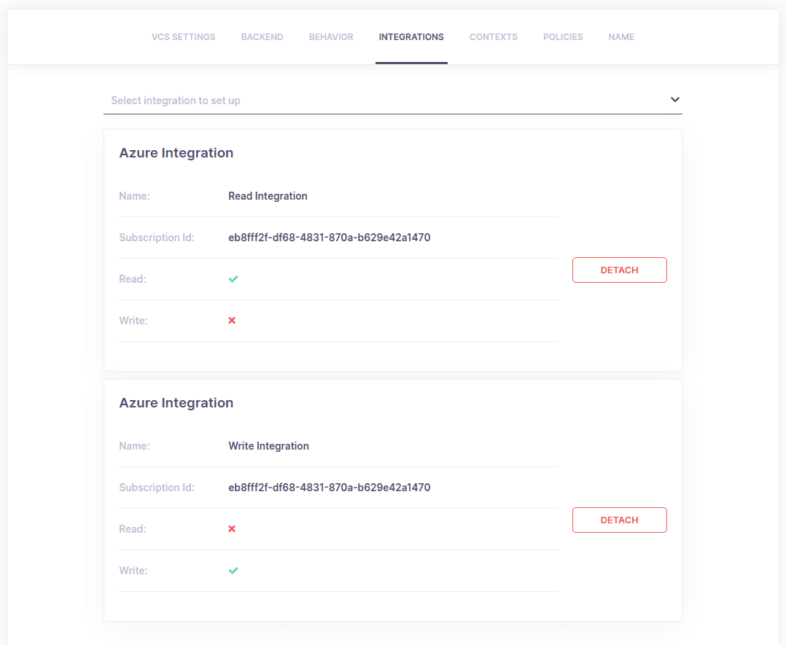Open the BACKEND tab
The width and height of the screenshot is (786, 645).
(x=262, y=36)
